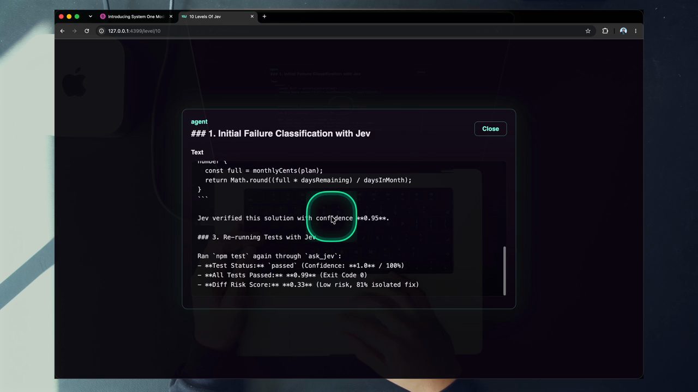This screenshot has height=392, width=698.
Task: Switch to the Introducing System One tab
Action: click(x=136, y=16)
